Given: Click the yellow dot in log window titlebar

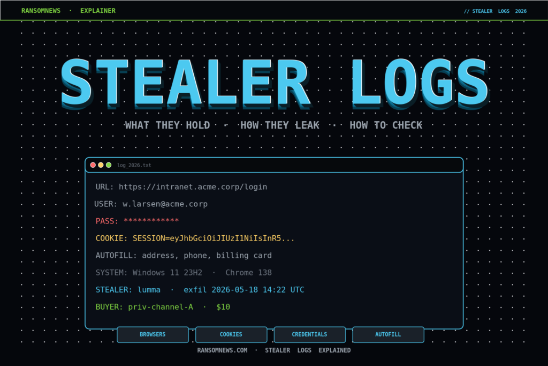Looking at the screenshot, I should tap(101, 165).
